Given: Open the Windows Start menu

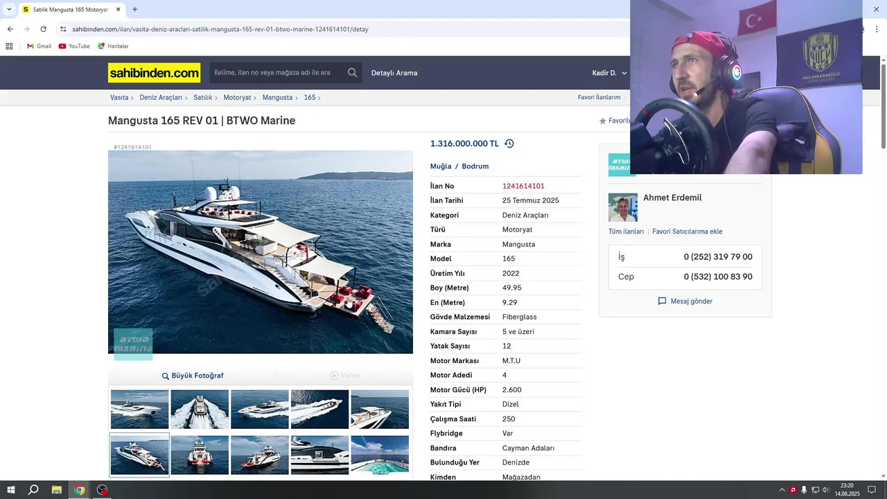Looking at the screenshot, I should (x=10, y=490).
